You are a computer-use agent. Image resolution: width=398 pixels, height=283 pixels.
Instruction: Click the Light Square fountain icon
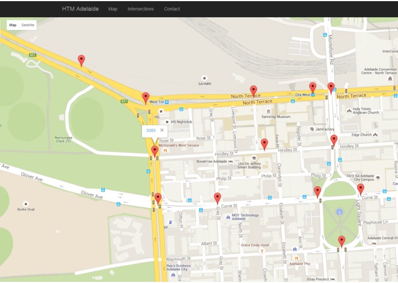coord(340,212)
